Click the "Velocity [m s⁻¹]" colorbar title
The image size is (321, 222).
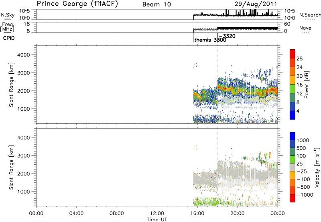click(x=317, y=167)
